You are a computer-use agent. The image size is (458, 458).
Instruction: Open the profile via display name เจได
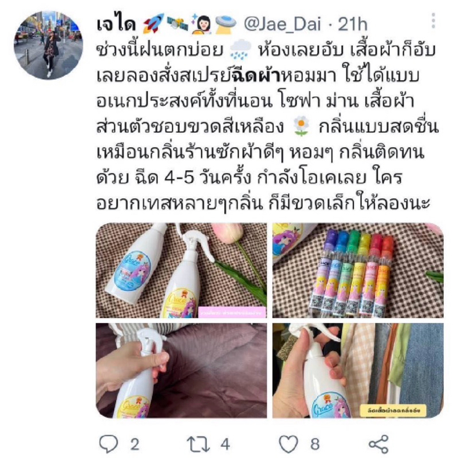point(116,24)
